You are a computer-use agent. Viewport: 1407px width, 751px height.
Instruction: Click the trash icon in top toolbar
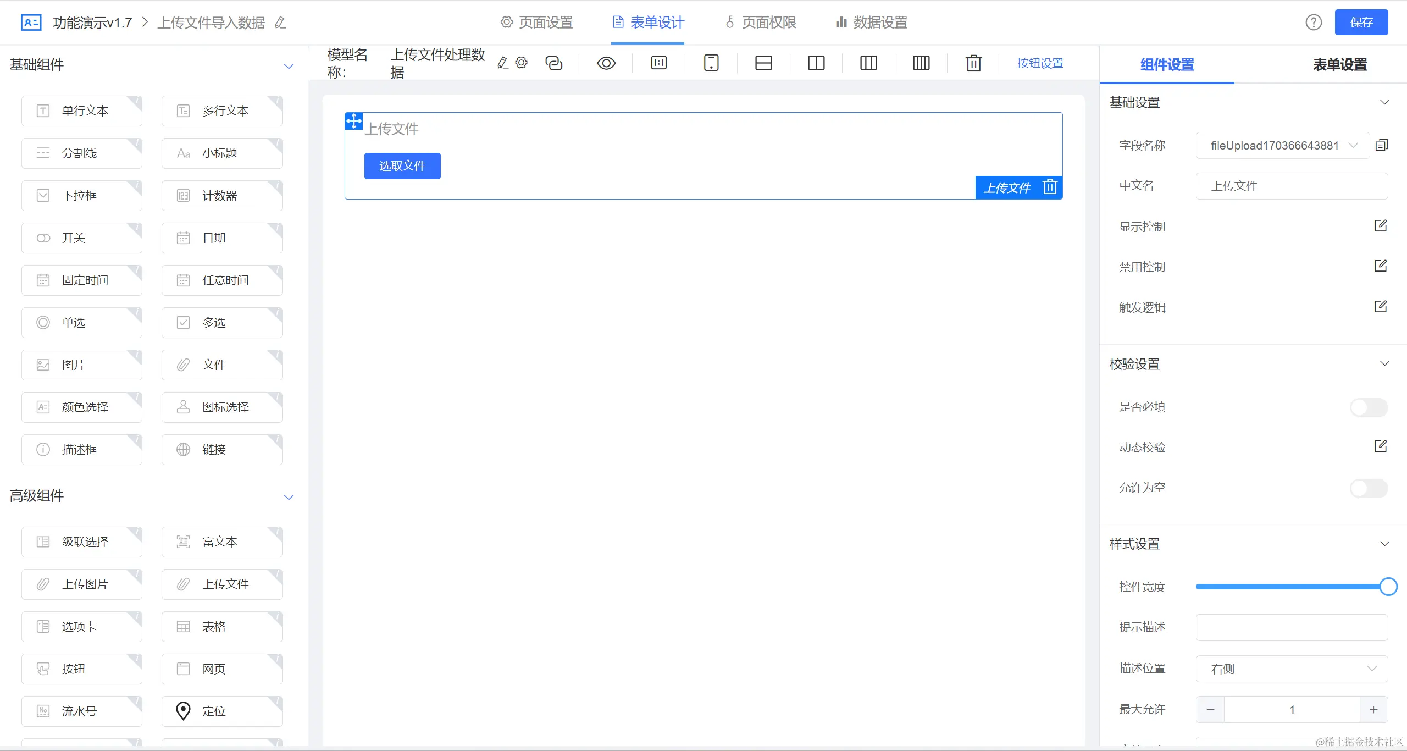tap(973, 63)
